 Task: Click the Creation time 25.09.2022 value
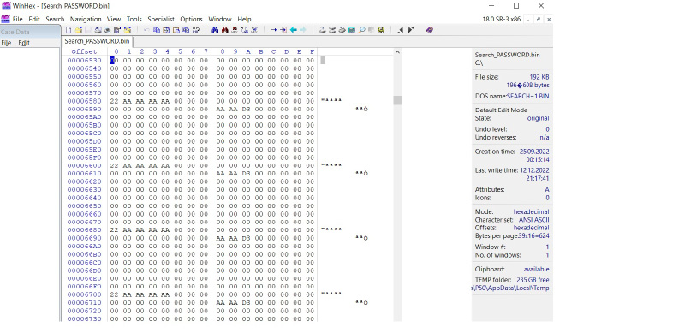[534, 152]
